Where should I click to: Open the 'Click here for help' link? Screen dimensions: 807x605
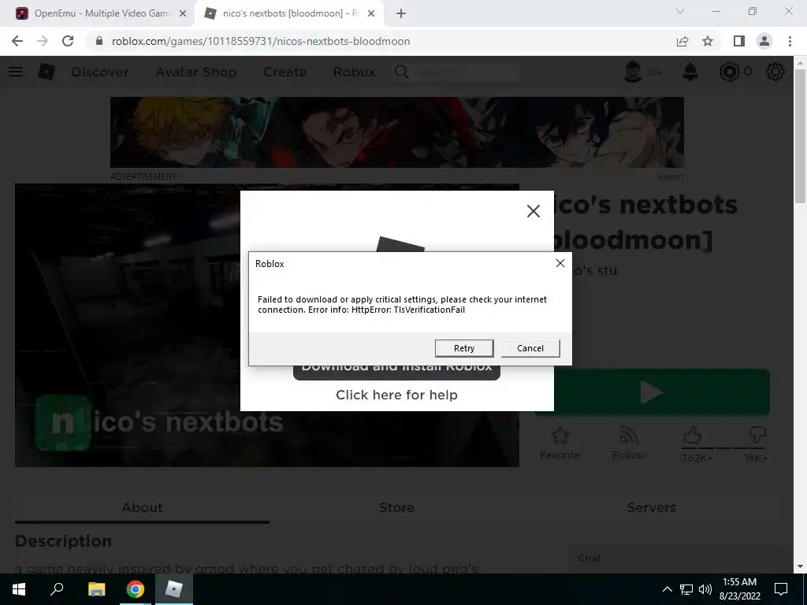[396, 395]
